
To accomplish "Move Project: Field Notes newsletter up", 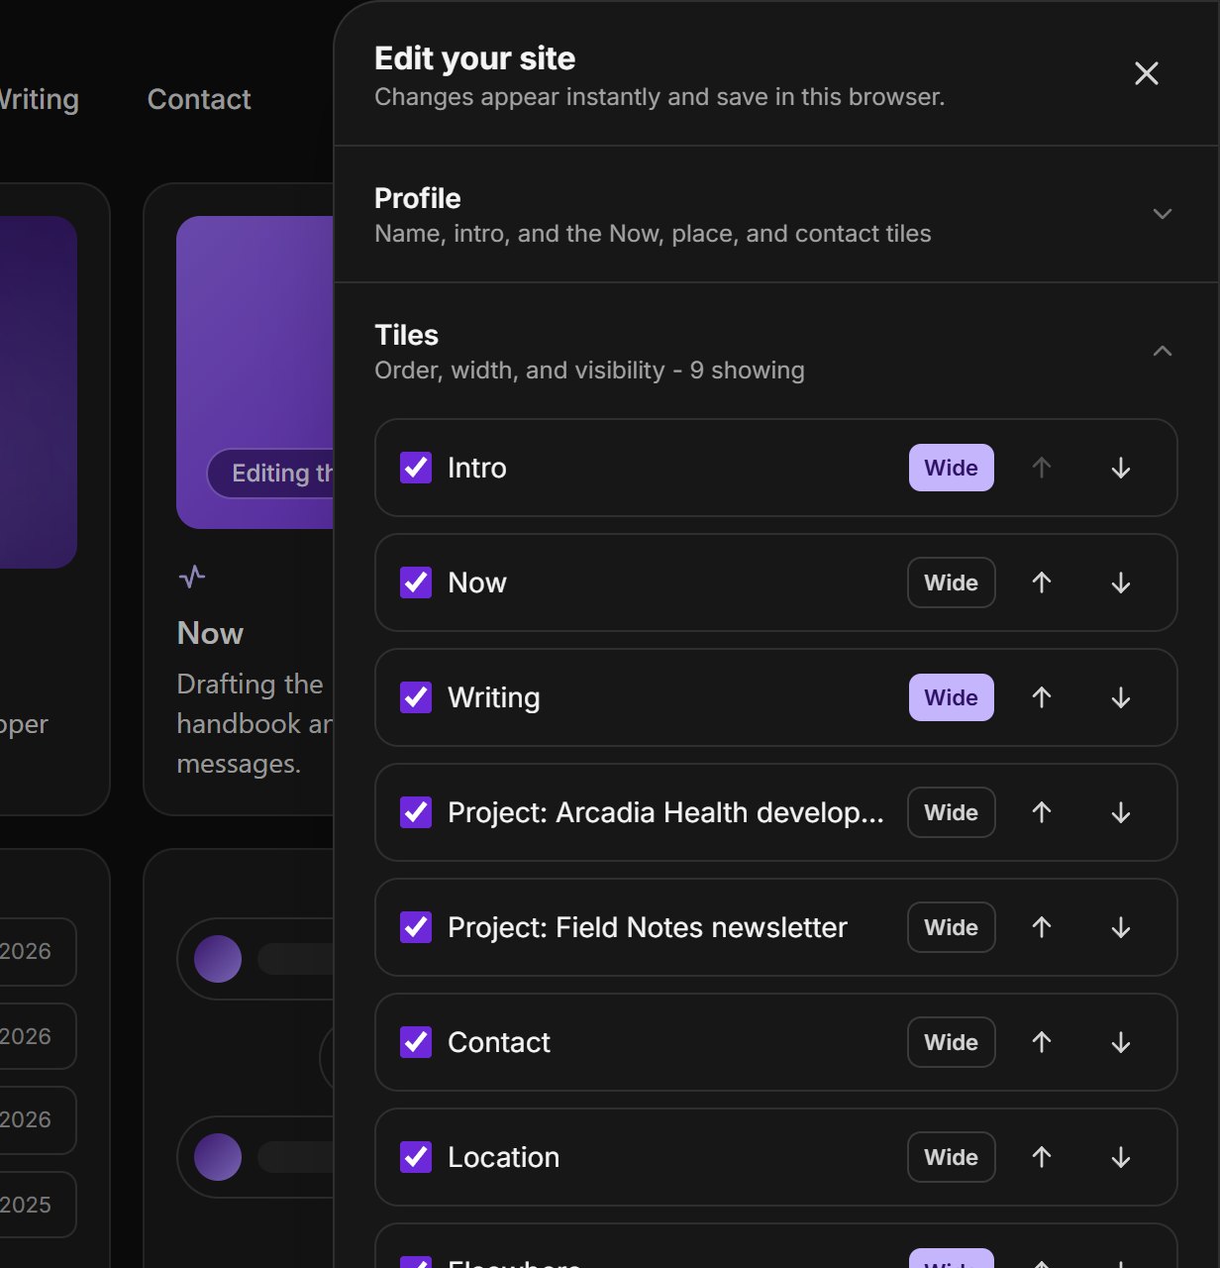I will pos(1042,927).
